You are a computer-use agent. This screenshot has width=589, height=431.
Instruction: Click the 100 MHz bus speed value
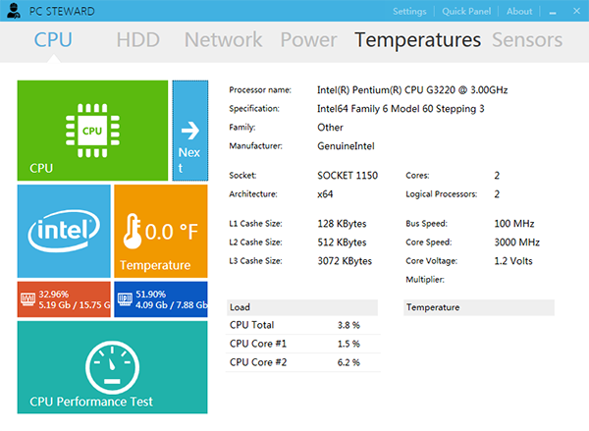(x=513, y=224)
